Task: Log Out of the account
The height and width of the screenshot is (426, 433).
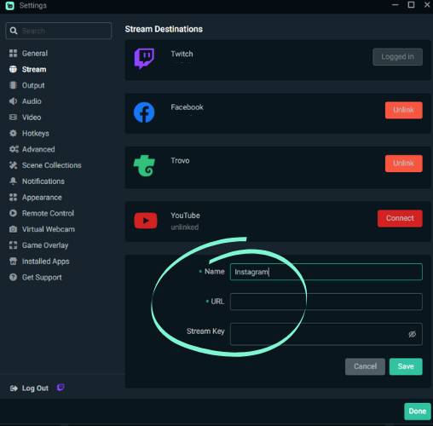Action: [35, 389]
